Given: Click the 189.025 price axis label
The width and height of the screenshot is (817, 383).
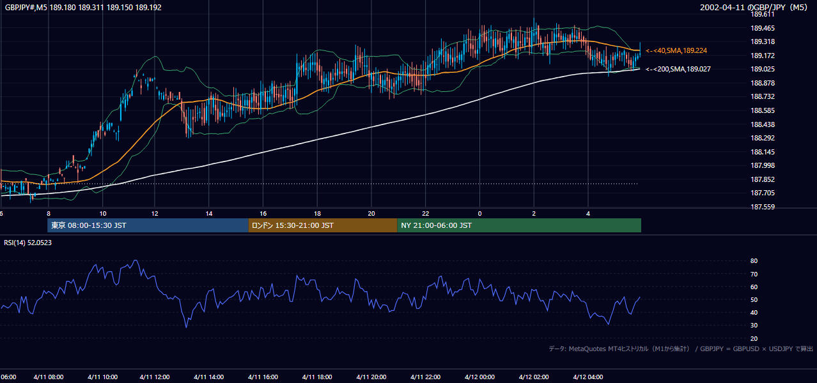Looking at the screenshot, I should (763, 69).
